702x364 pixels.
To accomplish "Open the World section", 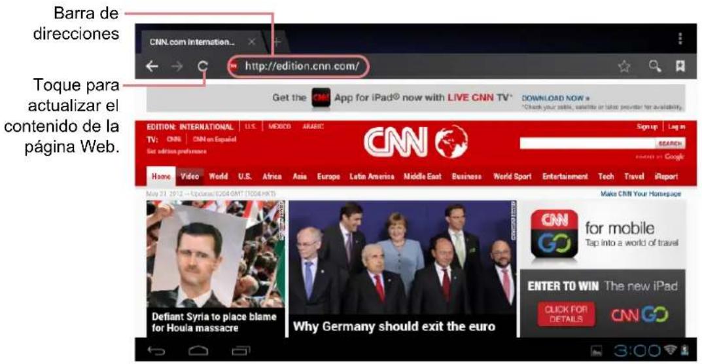I will 219,177.
